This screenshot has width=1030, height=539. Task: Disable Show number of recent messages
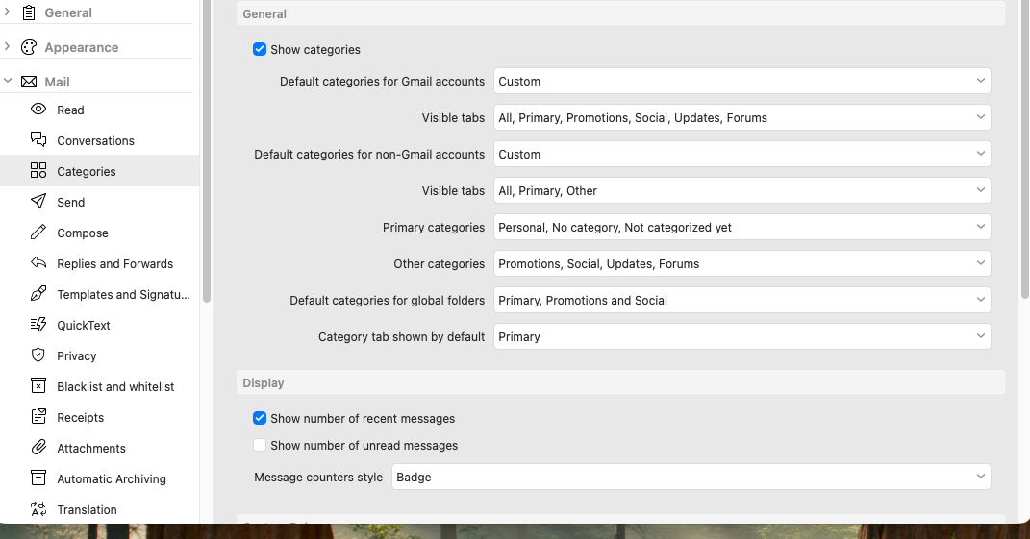[260, 418]
